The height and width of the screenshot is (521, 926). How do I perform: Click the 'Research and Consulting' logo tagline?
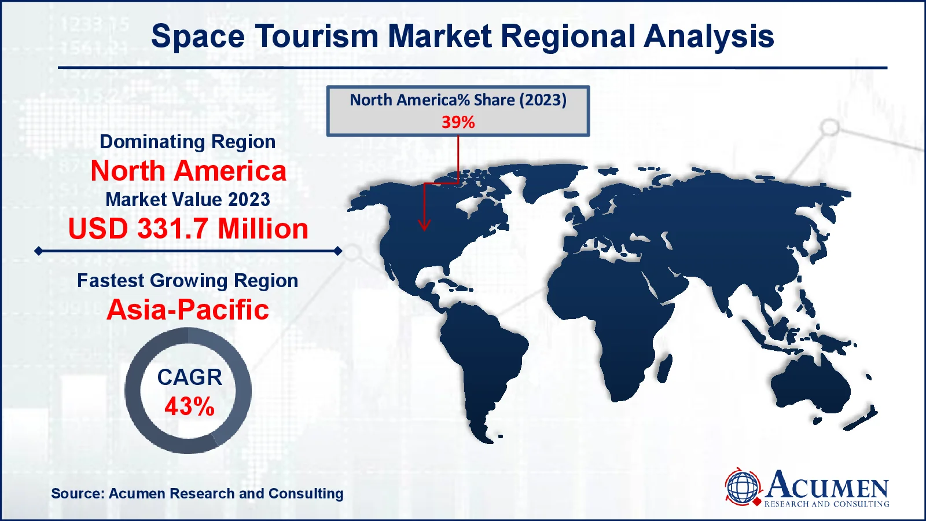tap(826, 504)
